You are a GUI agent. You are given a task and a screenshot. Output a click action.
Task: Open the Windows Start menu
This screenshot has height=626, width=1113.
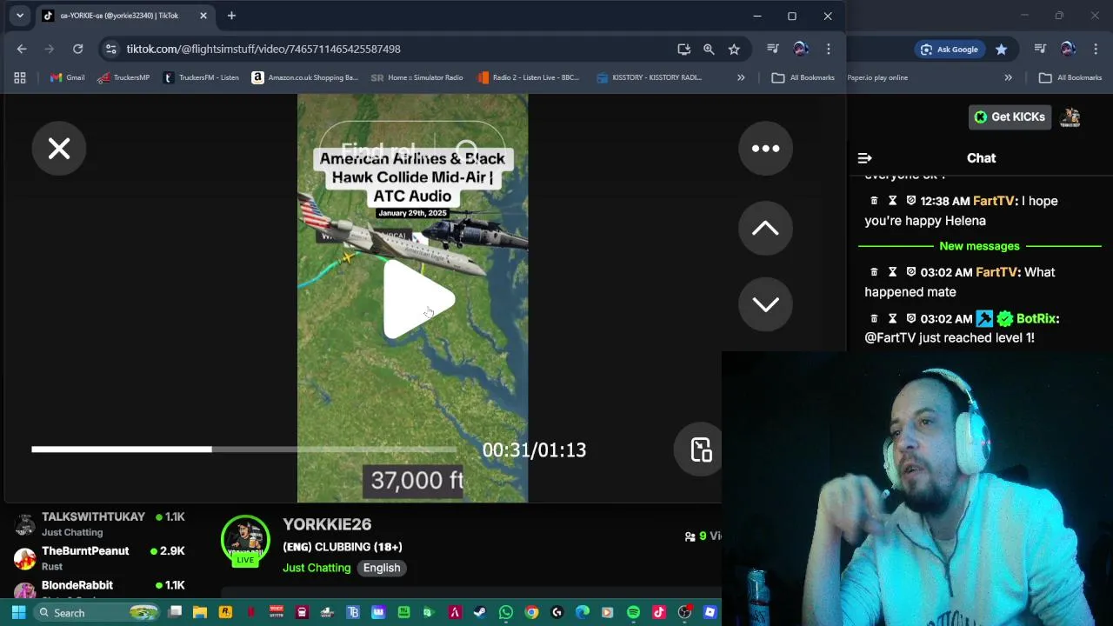coord(18,612)
